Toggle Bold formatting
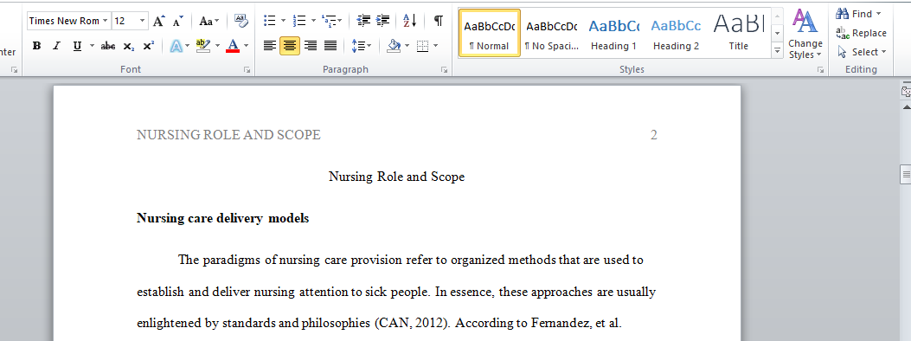This screenshot has height=341, width=911. (36, 46)
